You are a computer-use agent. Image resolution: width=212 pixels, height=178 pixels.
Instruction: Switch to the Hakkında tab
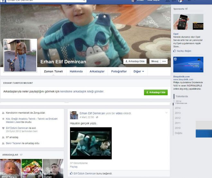tap(76, 71)
